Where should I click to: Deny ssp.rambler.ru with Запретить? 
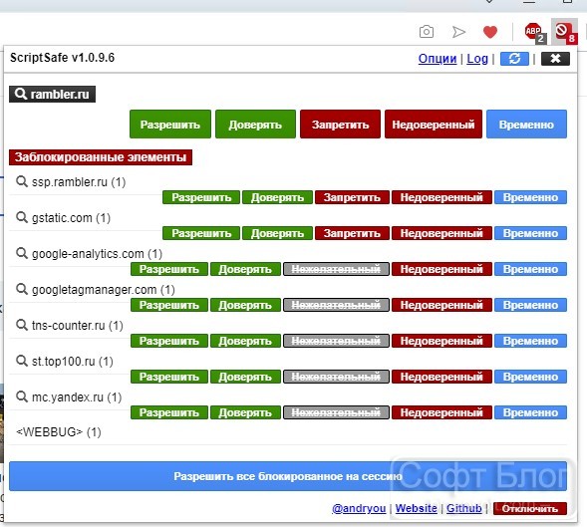click(x=352, y=197)
